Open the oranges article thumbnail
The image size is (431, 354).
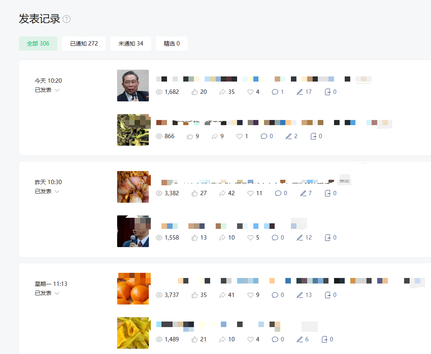(x=134, y=289)
